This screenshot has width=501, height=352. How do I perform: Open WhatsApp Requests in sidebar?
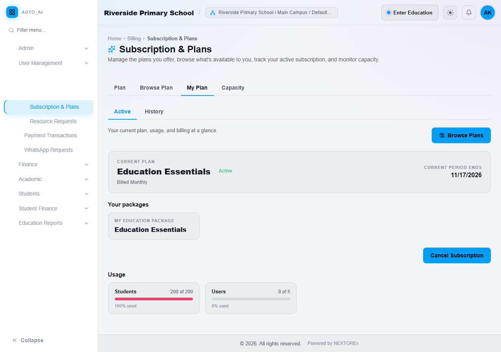pyautogui.click(x=49, y=150)
